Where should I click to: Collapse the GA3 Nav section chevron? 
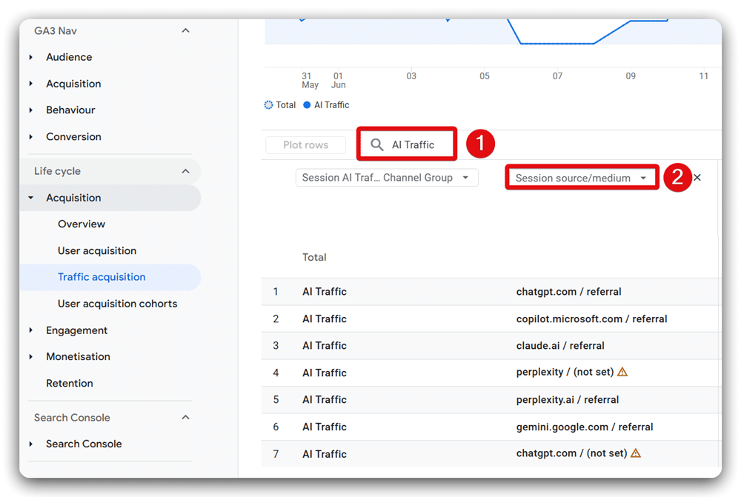pos(185,31)
